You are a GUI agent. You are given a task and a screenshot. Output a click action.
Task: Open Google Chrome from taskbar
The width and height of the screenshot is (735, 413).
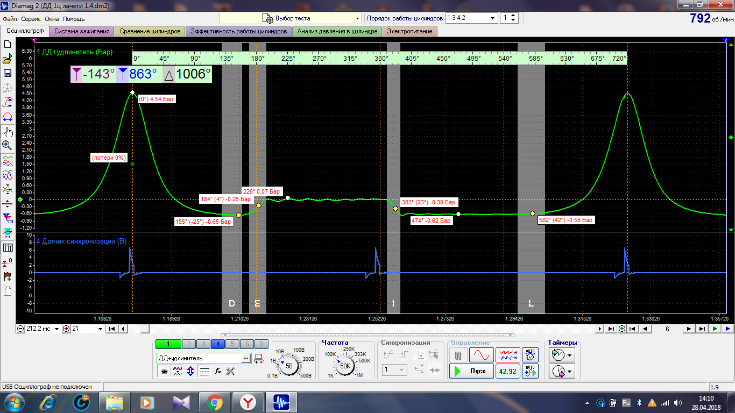214,402
